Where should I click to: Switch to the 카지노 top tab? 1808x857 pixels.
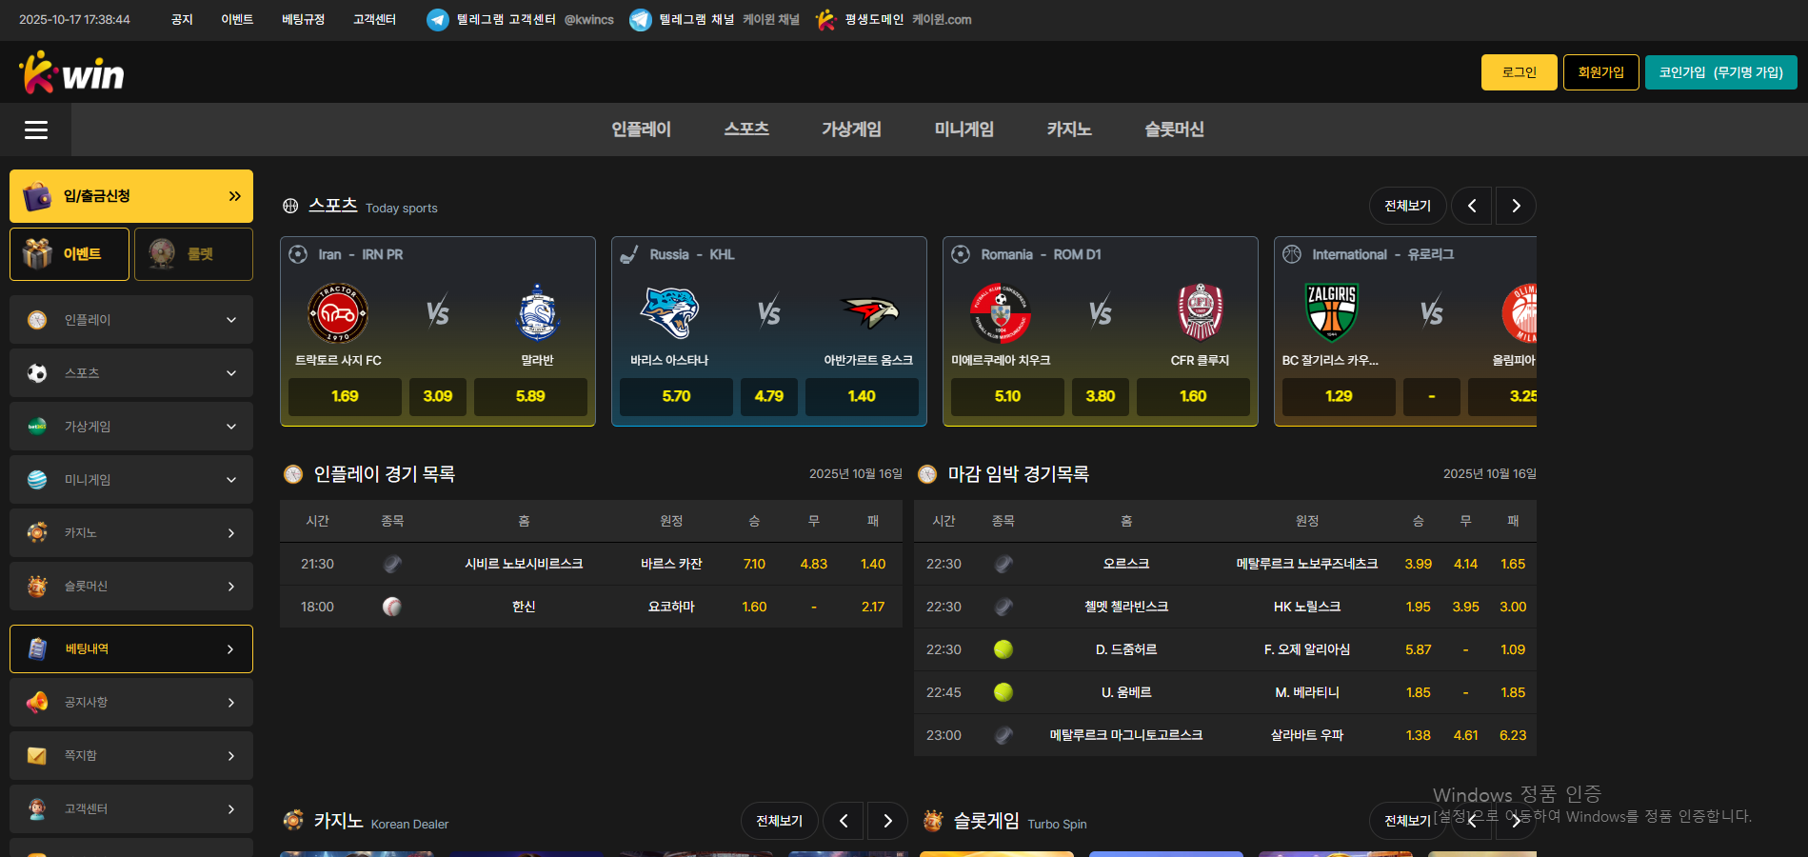coord(1069,130)
